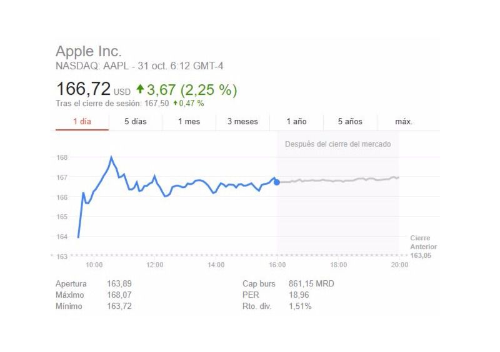Click the highest peak of the blue line
This screenshot has width=500, height=352.
111,157
